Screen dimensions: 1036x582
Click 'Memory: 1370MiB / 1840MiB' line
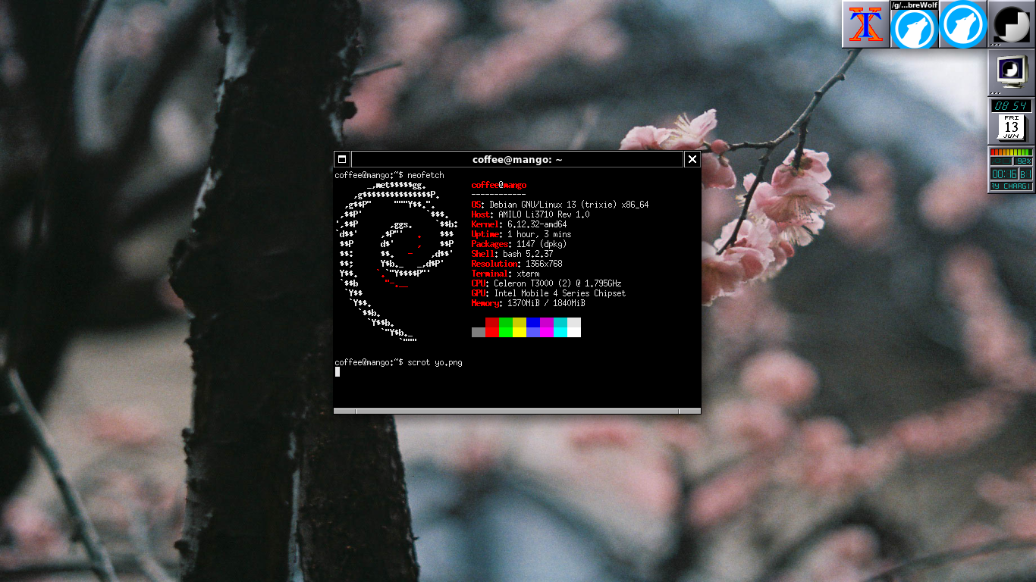(x=528, y=303)
